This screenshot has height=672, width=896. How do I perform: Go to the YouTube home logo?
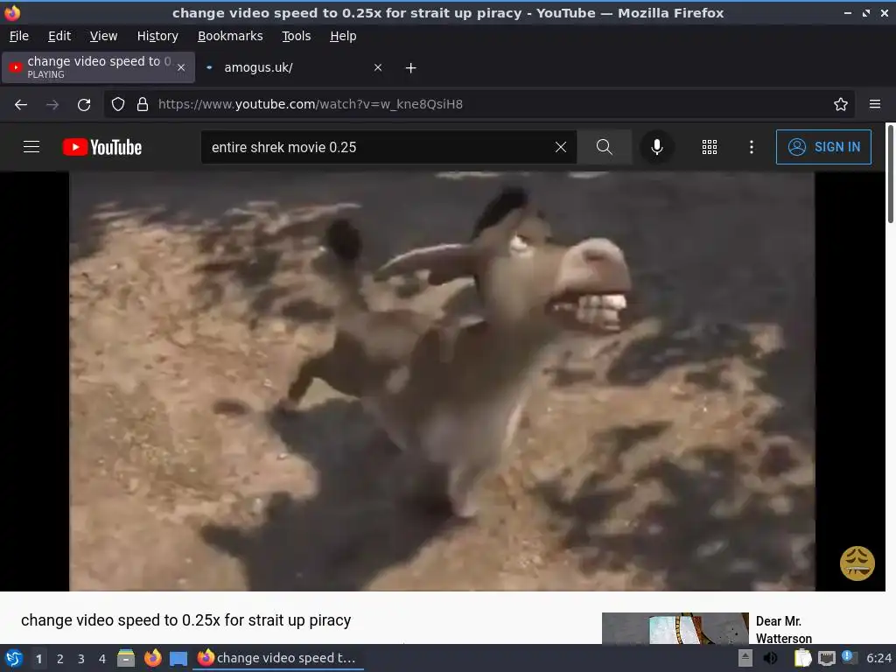coord(102,147)
